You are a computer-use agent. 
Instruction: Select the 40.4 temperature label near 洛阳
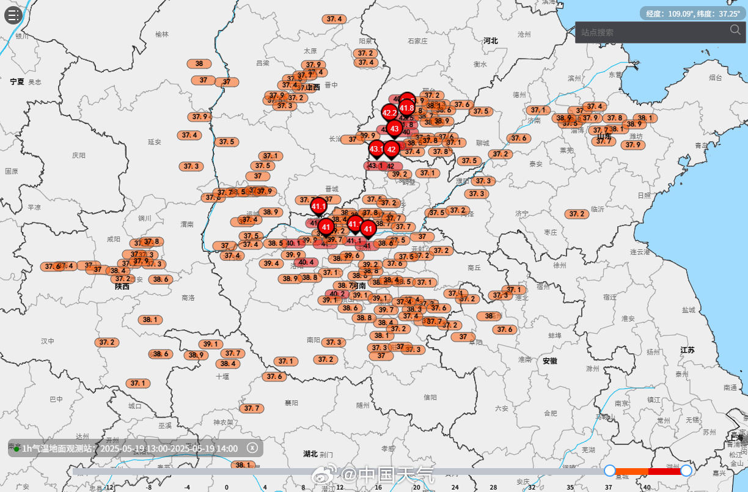click(307, 262)
